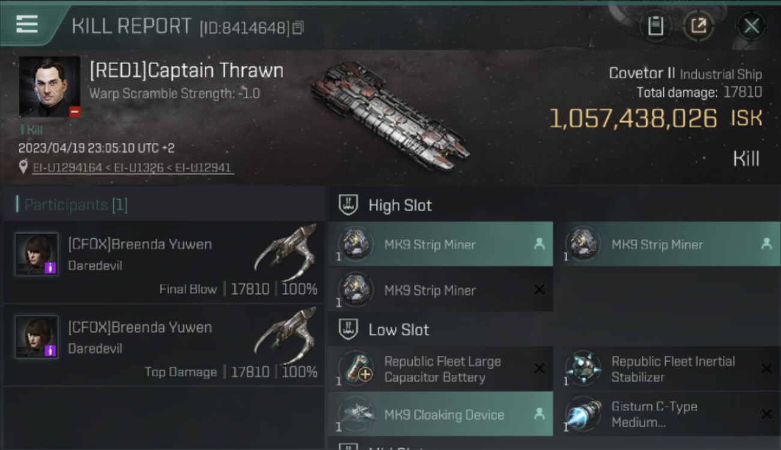The image size is (781, 450).
Task: Click the Gistum C-Type Medium module
Action: point(667,415)
